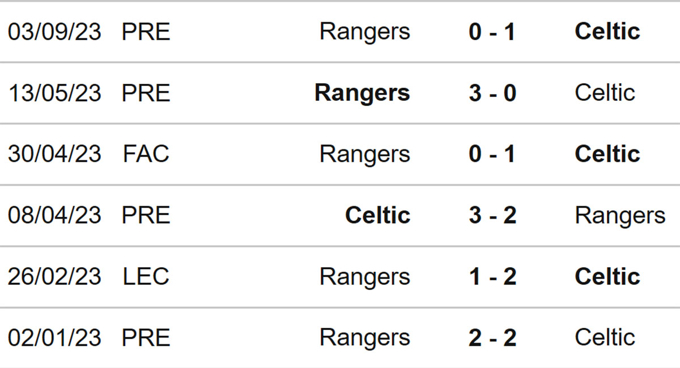Click the 30/04/23 FAC score 0 - 1
Image resolution: width=680 pixels, height=368 pixels.
pyautogui.click(x=492, y=154)
